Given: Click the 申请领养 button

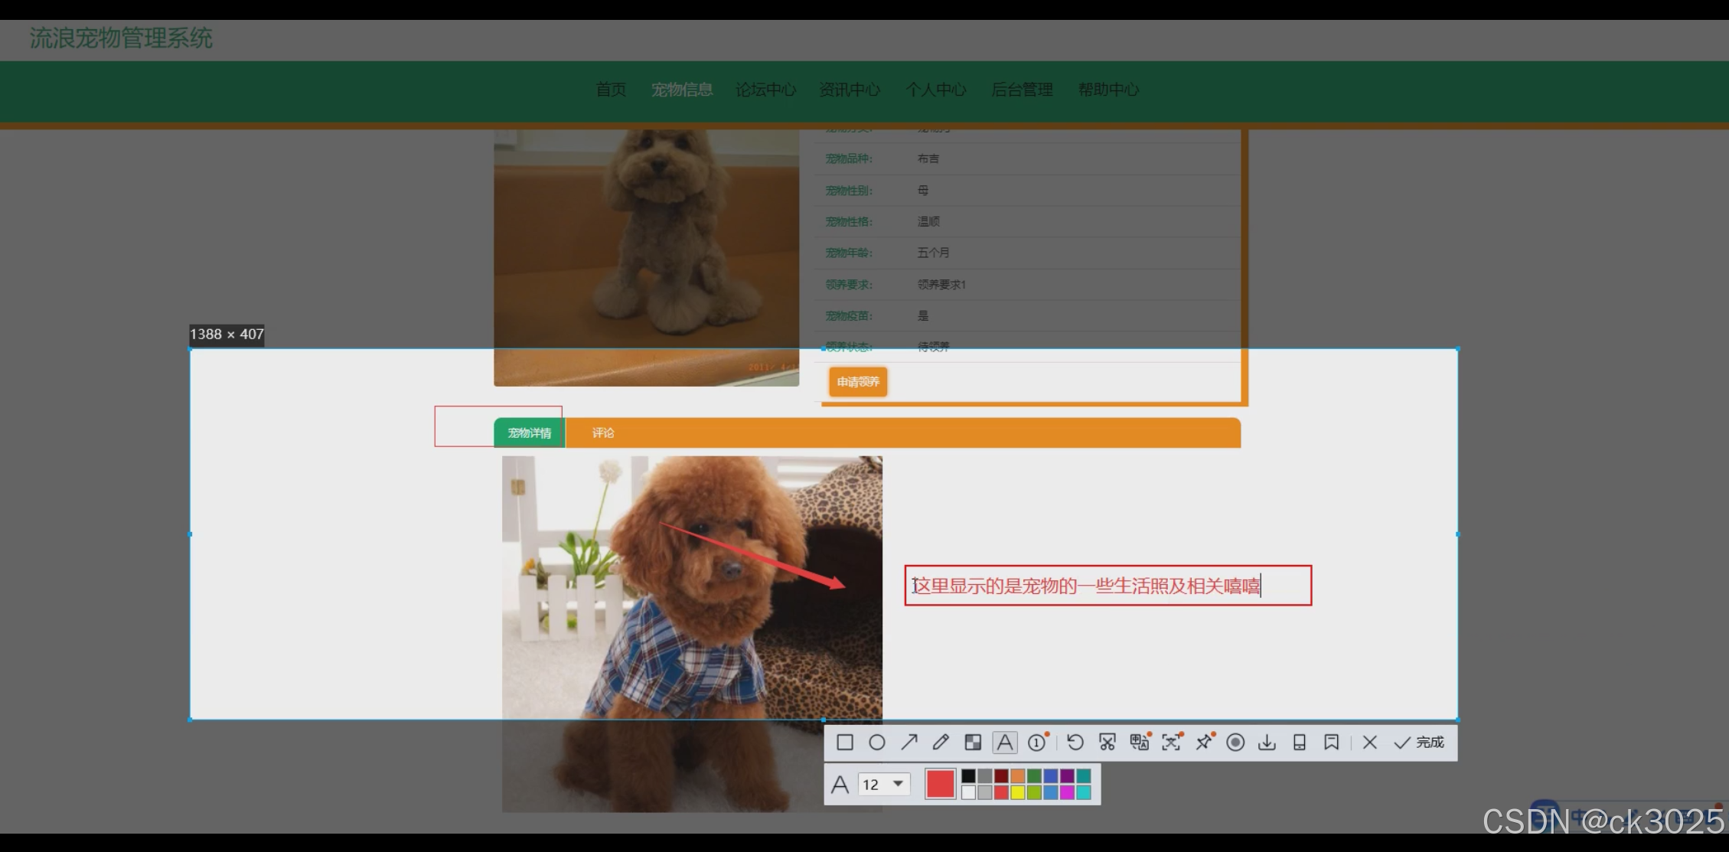Looking at the screenshot, I should tap(858, 382).
